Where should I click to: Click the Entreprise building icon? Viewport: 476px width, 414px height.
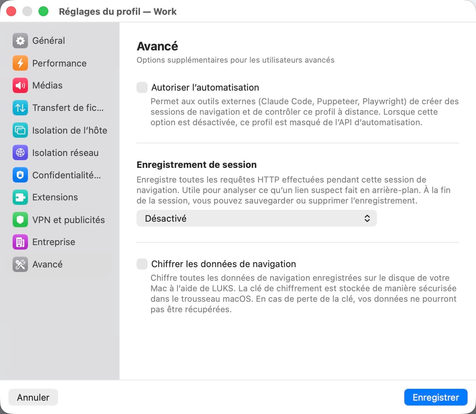[20, 242]
